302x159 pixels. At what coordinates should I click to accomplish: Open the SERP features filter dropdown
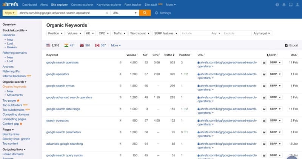coord(165,33)
